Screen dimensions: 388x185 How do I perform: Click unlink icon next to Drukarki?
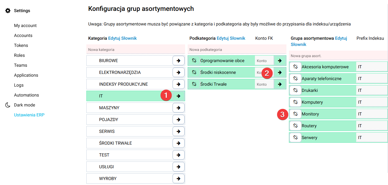(x=295, y=90)
